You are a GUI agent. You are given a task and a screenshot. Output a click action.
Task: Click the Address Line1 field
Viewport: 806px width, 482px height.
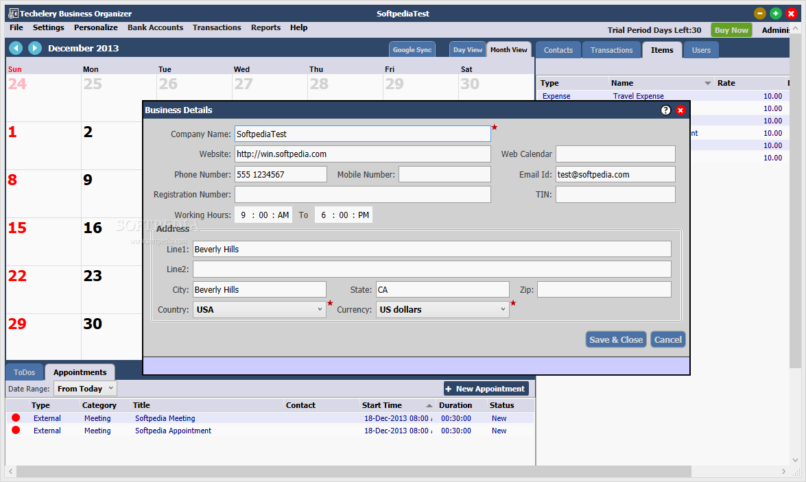pos(431,249)
